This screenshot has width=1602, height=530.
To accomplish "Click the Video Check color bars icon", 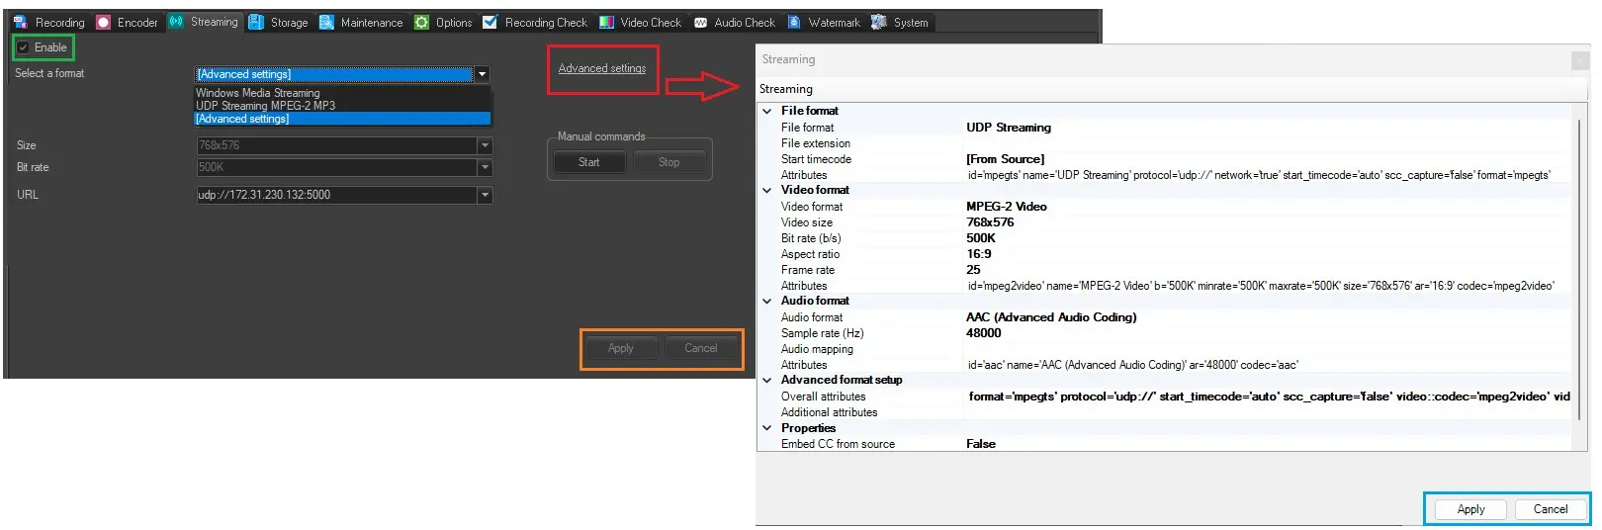I will click(x=606, y=22).
